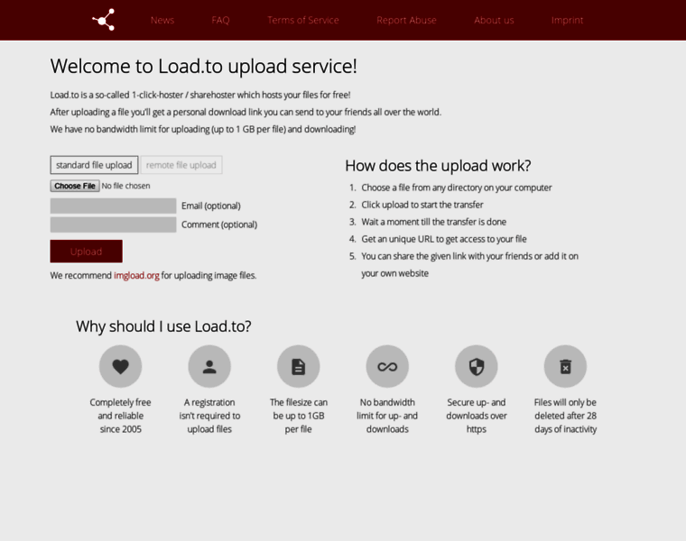The image size is (686, 541).
Task: Click step 'You can share the given link'
Action: (470, 265)
